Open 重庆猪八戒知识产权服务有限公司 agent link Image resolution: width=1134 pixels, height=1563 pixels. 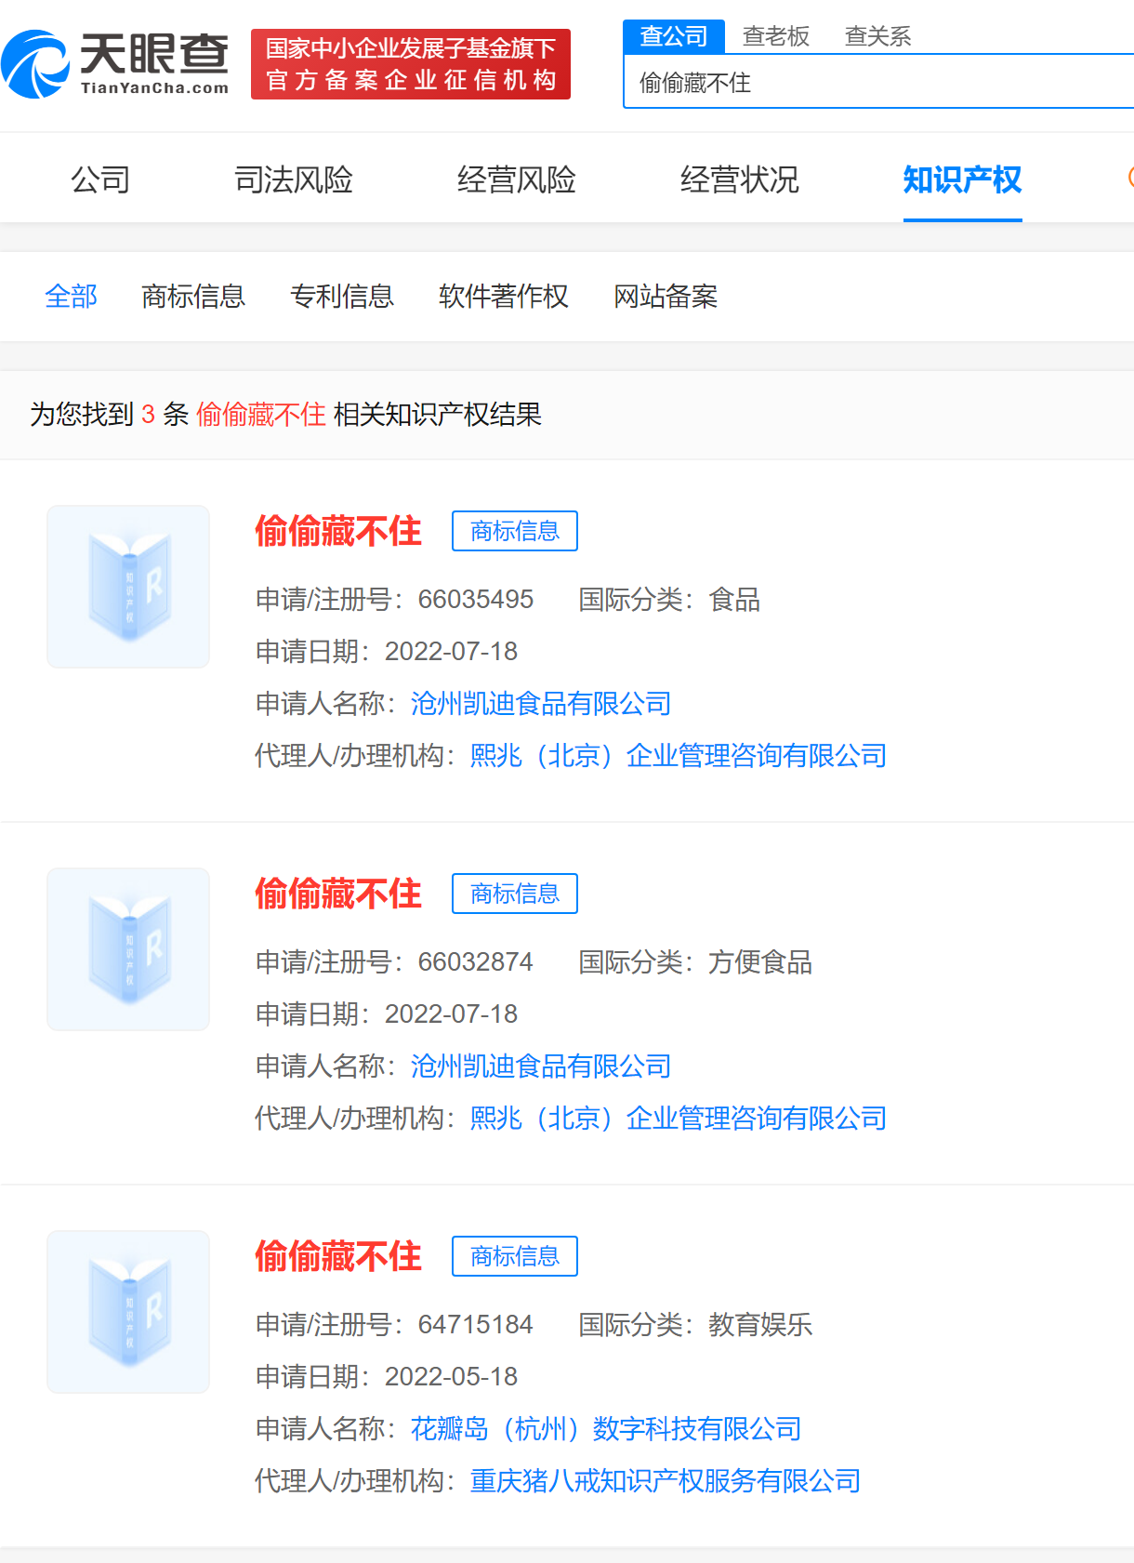665,1481
